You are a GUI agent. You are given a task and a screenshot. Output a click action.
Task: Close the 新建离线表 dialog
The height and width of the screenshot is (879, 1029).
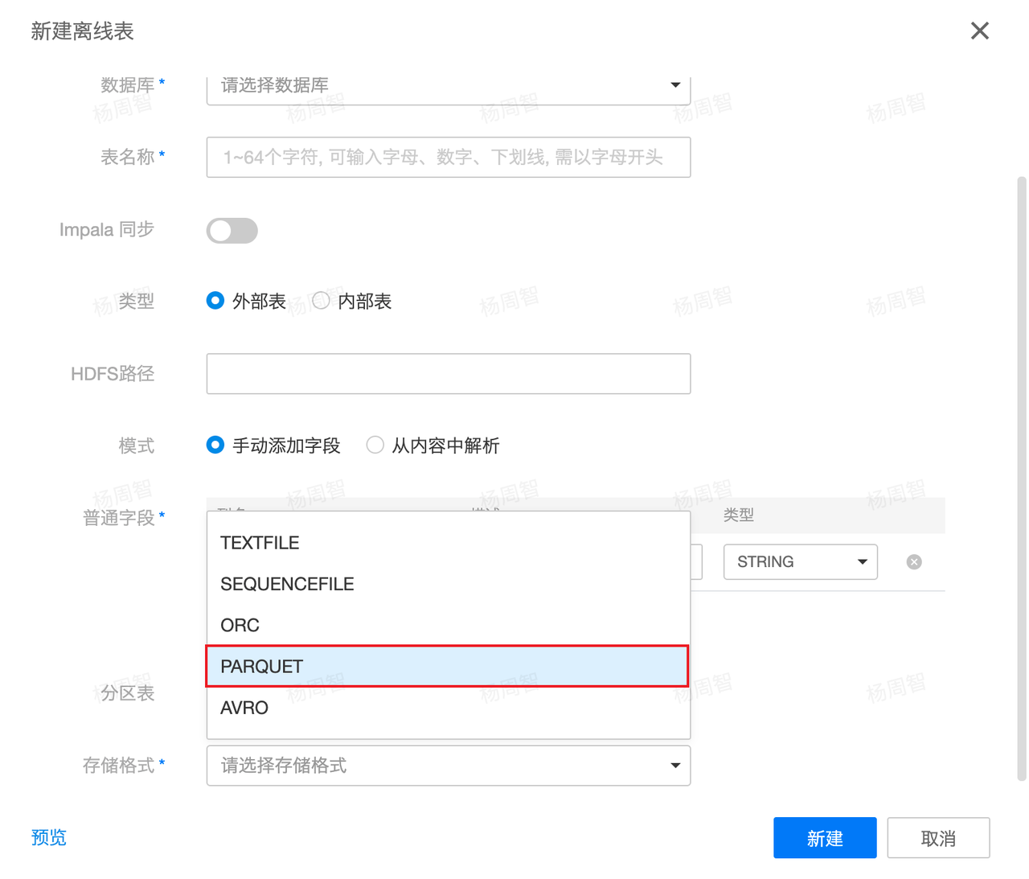(x=979, y=31)
